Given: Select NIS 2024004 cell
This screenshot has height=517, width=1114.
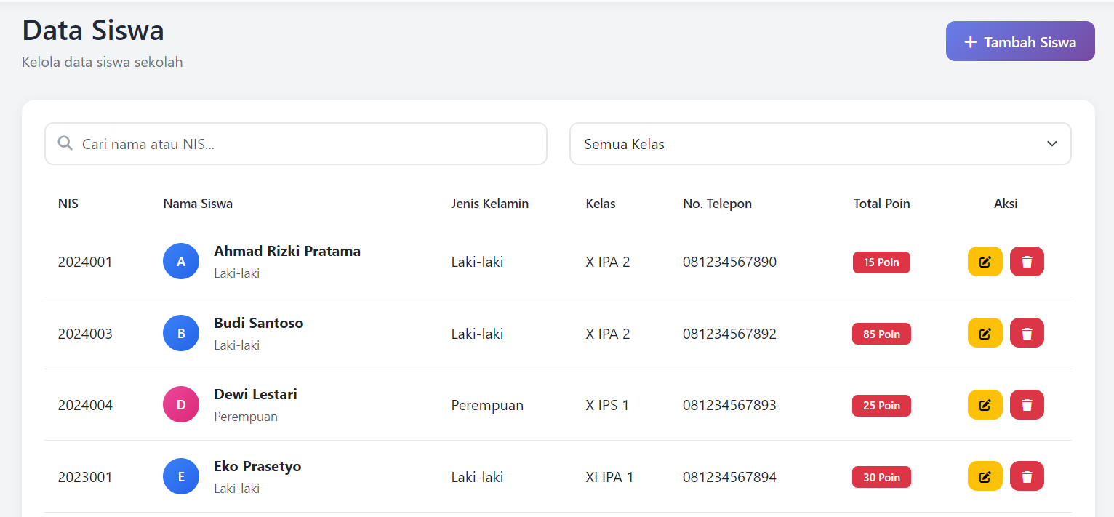Looking at the screenshot, I should [85, 405].
